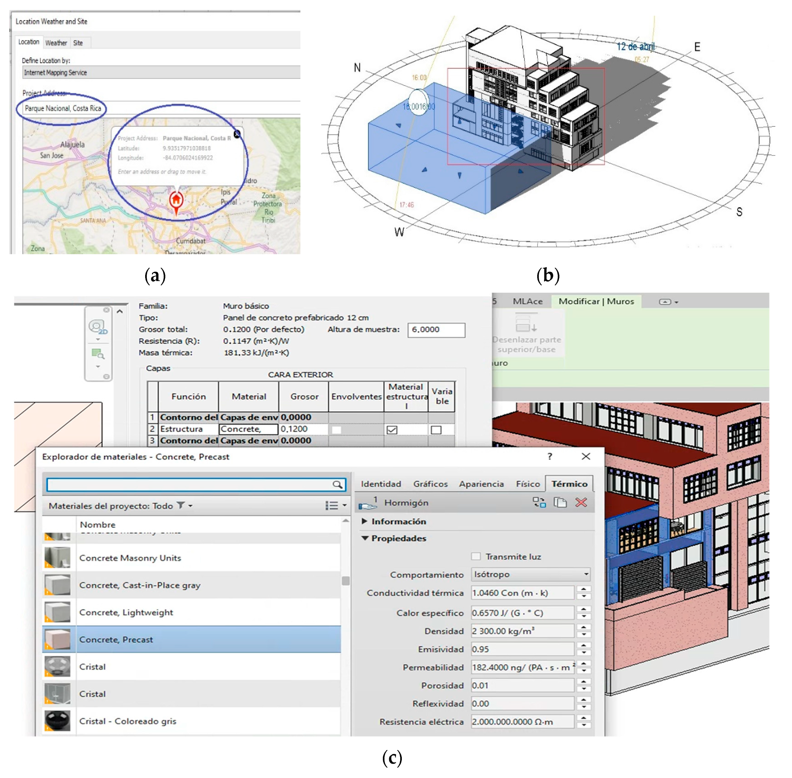Image resolution: width=792 pixels, height=778 pixels.
Task: Click the 2D navigation wheel icon
Action: pyautogui.click(x=97, y=327)
